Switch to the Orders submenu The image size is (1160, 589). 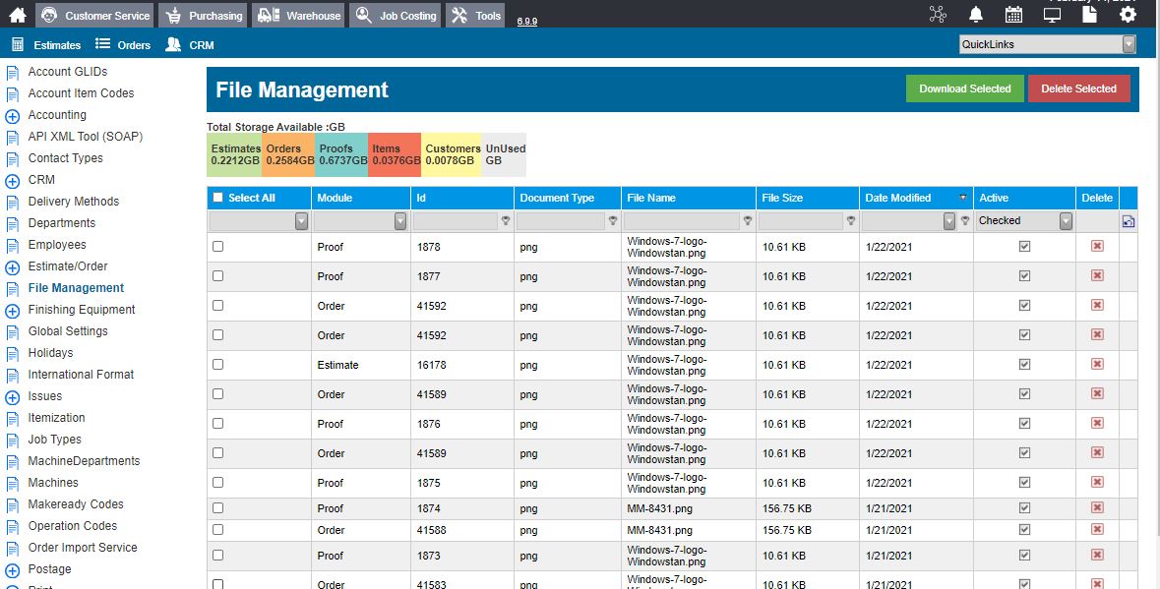[x=124, y=45]
